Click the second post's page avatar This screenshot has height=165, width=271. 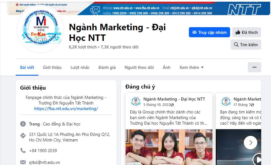pyautogui.click(x=226, y=102)
